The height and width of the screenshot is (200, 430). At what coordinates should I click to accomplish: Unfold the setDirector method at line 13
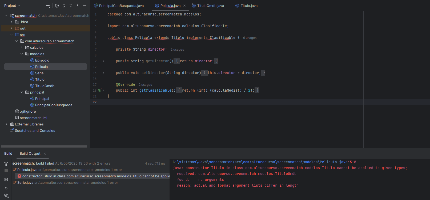(103, 73)
